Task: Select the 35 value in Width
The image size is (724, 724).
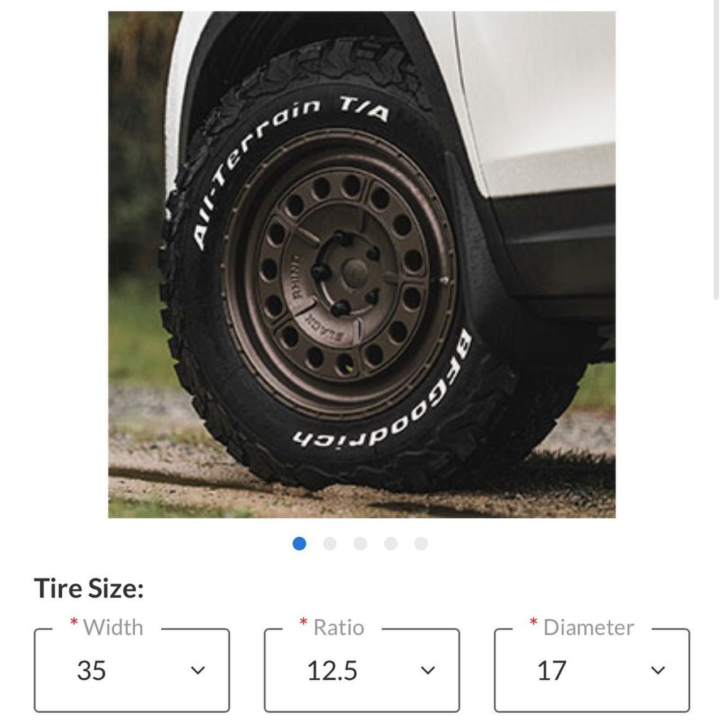Action: (x=92, y=670)
